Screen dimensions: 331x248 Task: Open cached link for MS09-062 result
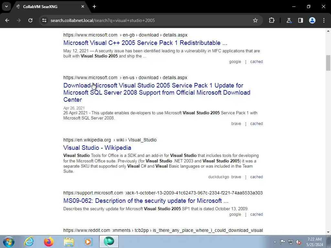[256, 214]
